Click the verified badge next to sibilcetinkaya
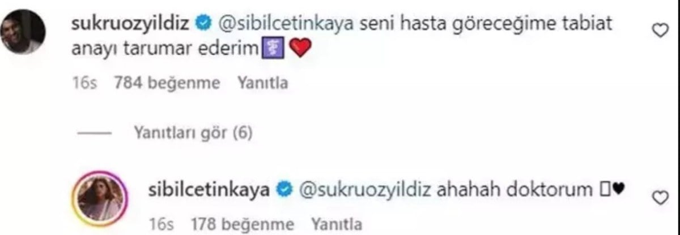Screen dimensions: 680x235 click(284, 189)
